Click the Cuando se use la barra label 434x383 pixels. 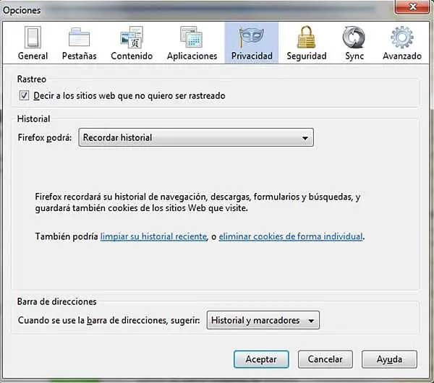109,320
